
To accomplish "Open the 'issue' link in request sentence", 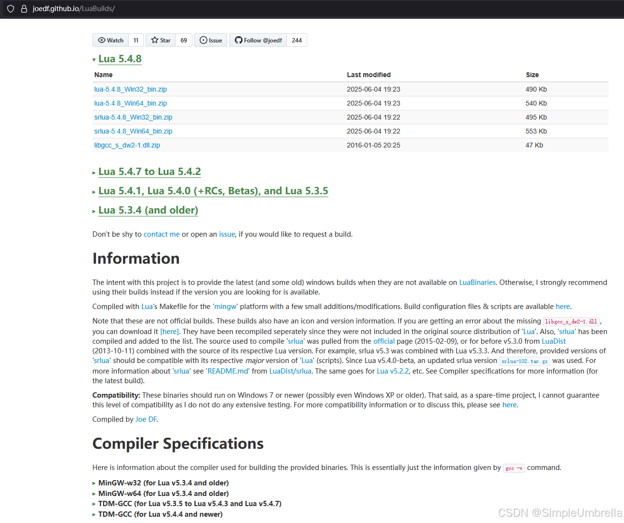I will tap(227, 234).
